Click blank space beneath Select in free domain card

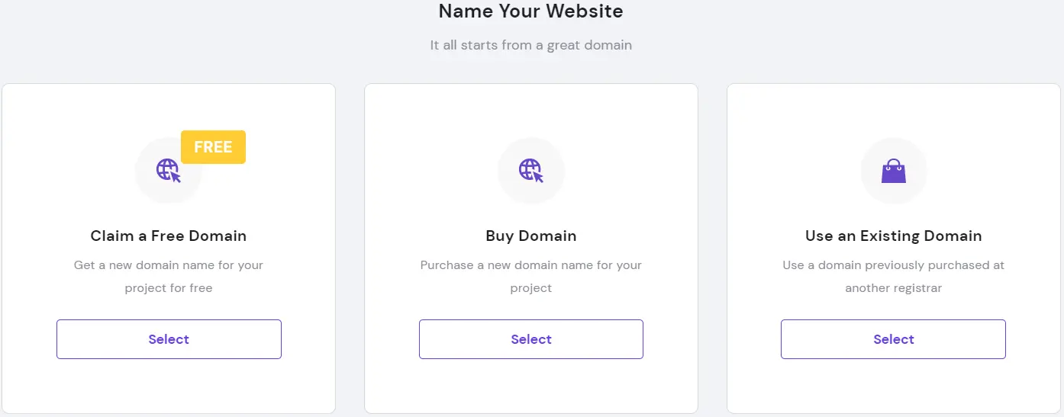[169, 386]
